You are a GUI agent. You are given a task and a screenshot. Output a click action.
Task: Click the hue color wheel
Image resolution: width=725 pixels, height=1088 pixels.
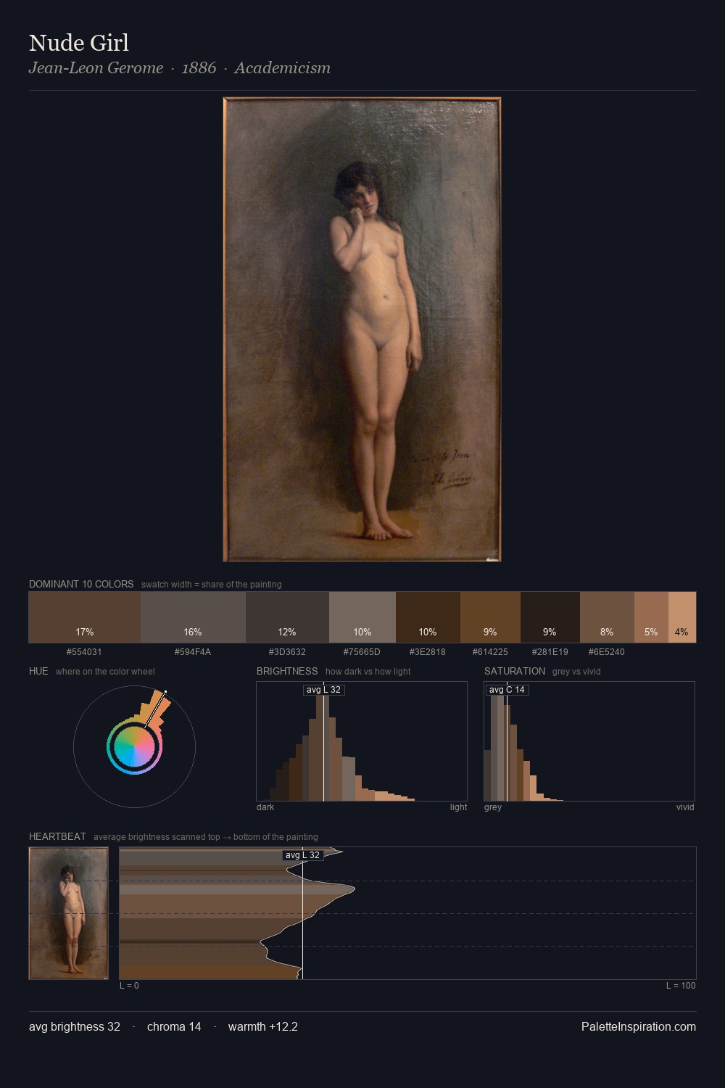134,746
